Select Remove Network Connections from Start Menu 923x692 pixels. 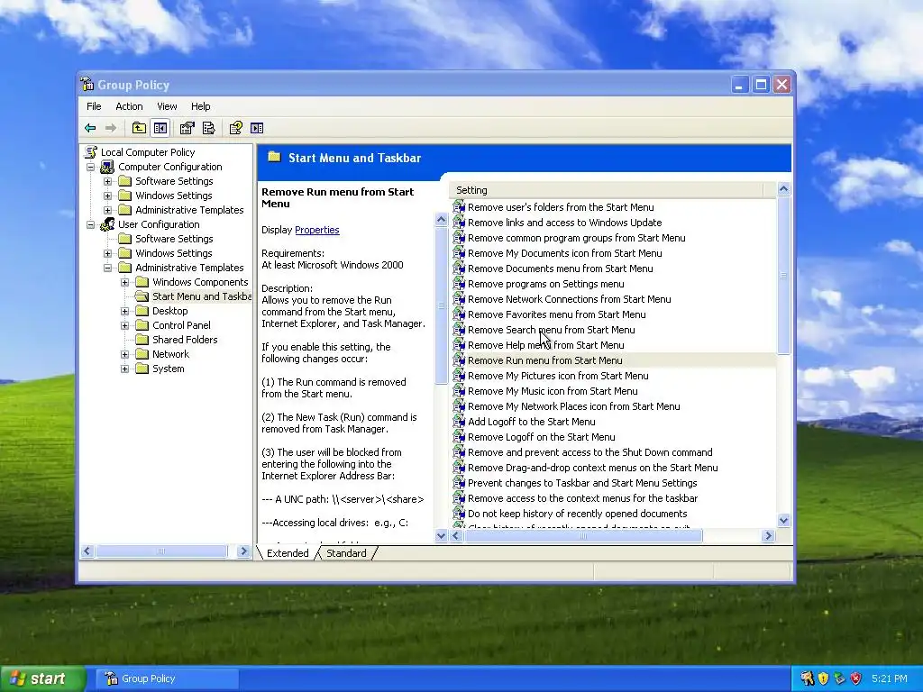[570, 299]
